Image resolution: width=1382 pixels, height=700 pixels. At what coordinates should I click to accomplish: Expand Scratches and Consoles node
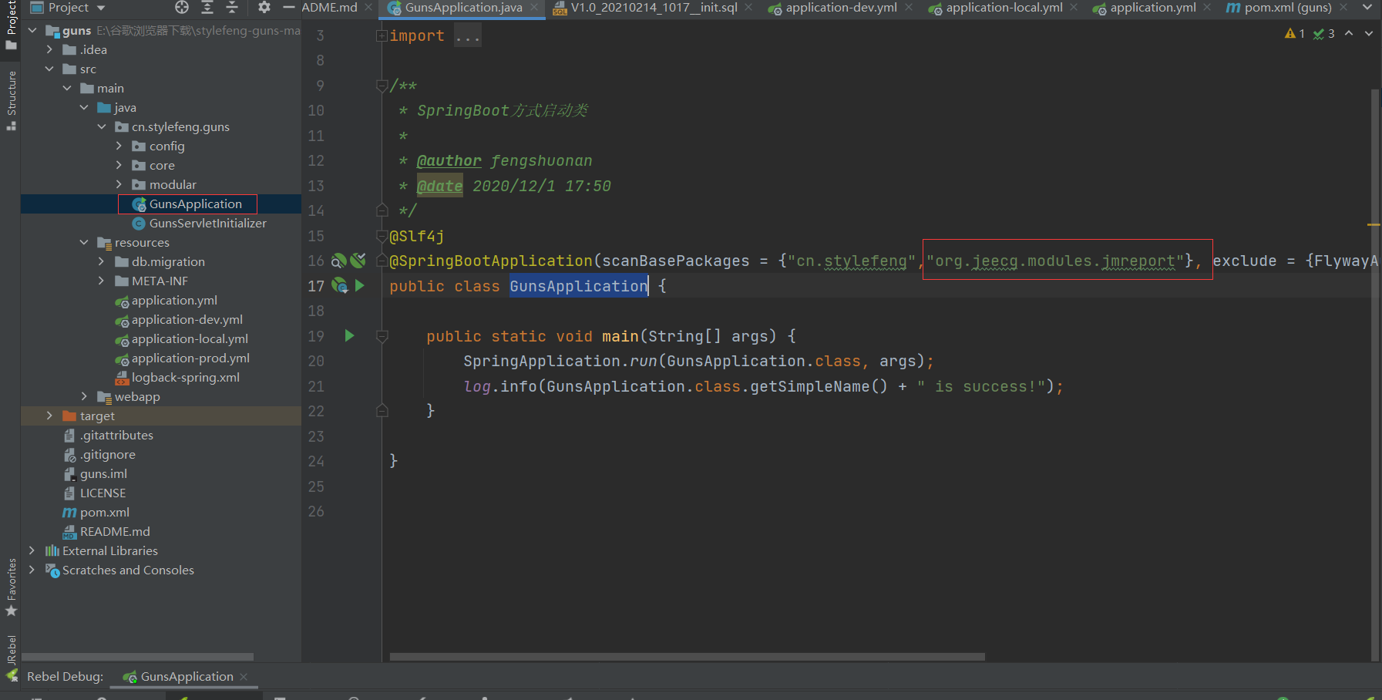[x=32, y=570]
